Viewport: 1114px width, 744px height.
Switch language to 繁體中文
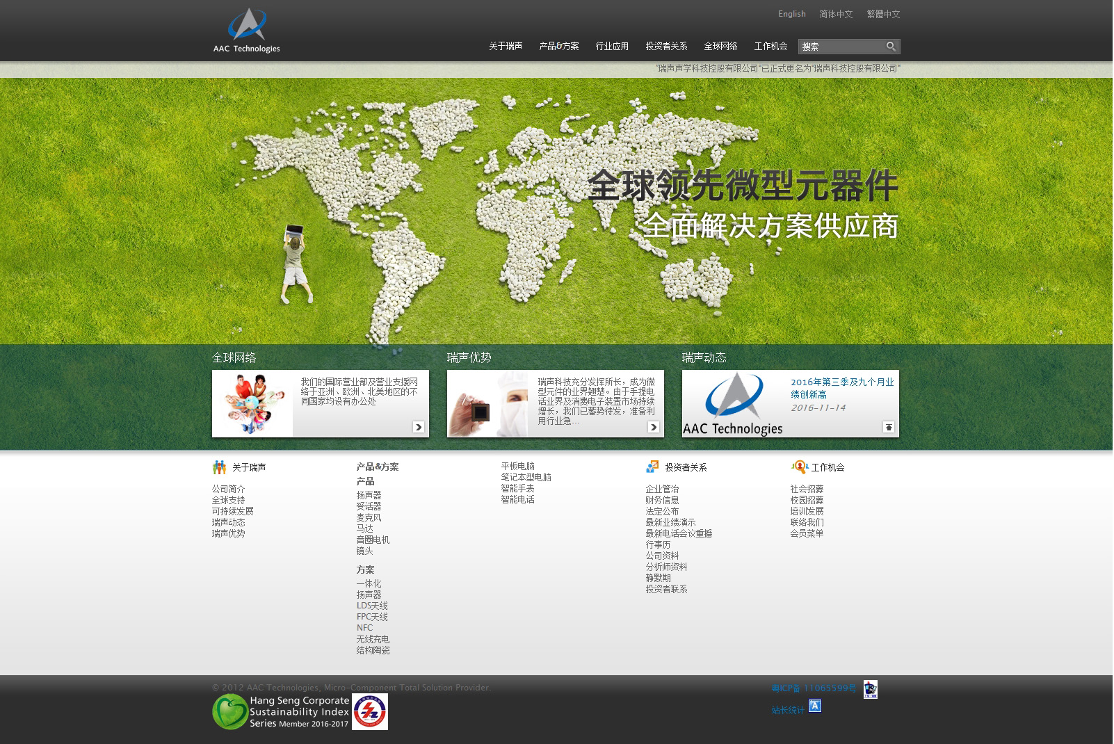click(882, 14)
